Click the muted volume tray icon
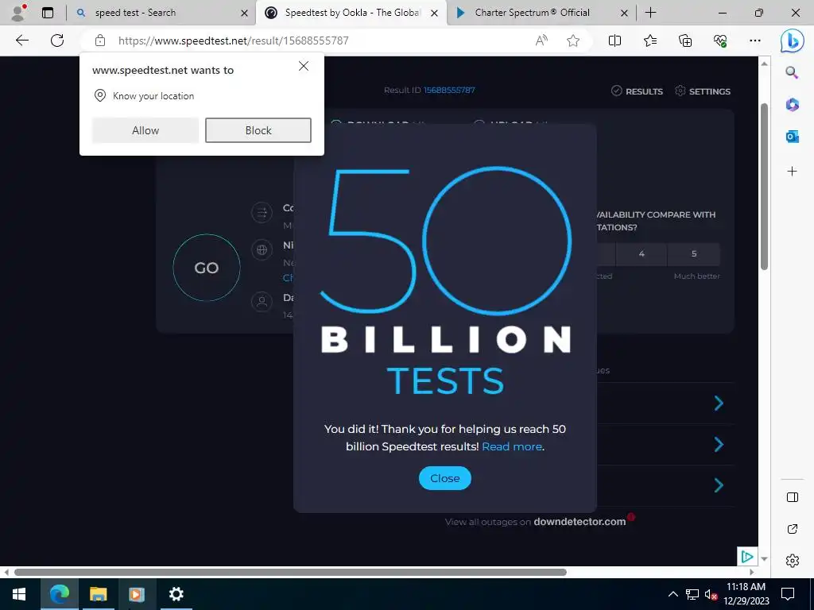Screen dimensions: 814x610 pyautogui.click(x=711, y=594)
